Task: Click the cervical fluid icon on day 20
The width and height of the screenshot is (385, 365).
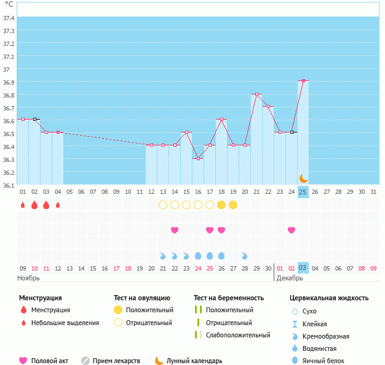Action: (x=245, y=255)
